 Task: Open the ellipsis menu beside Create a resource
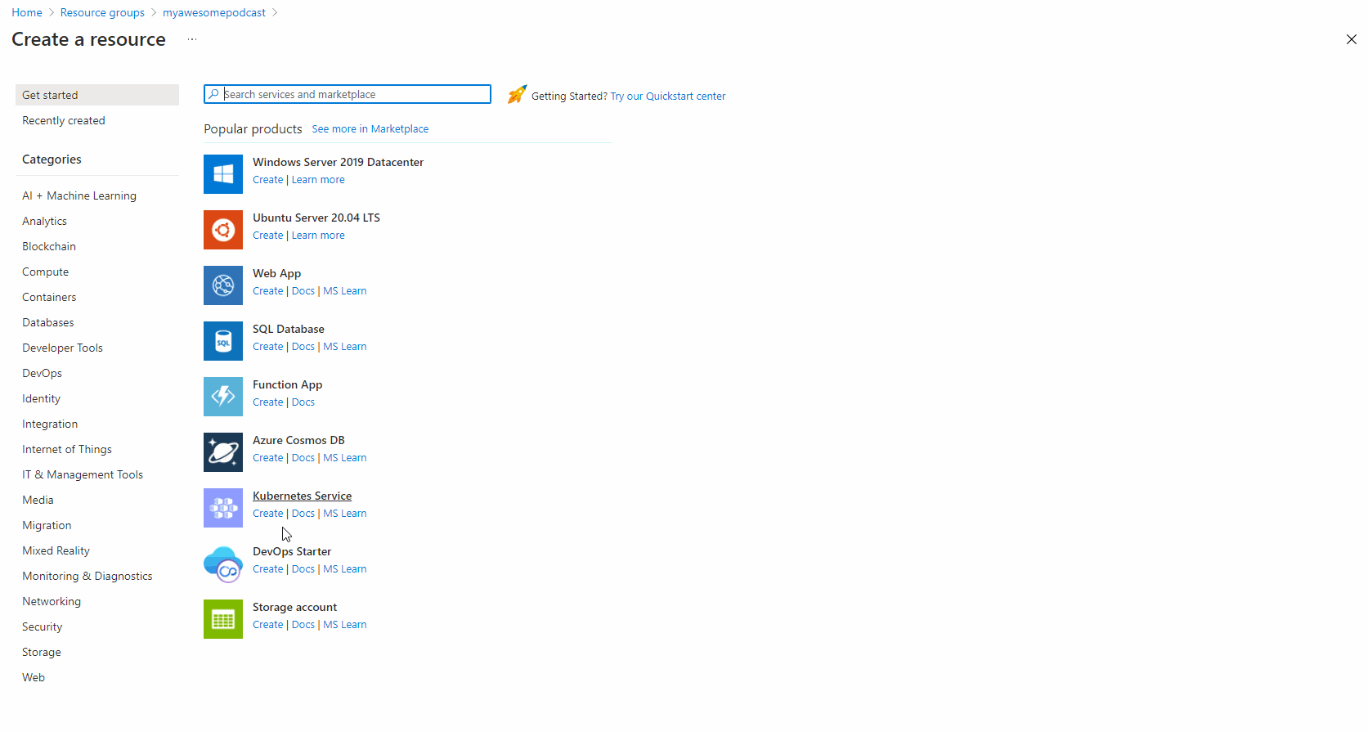pyautogui.click(x=192, y=39)
